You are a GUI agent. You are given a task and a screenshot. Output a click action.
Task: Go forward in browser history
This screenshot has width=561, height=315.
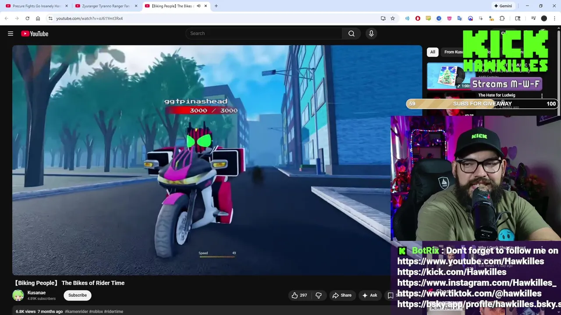click(x=17, y=18)
